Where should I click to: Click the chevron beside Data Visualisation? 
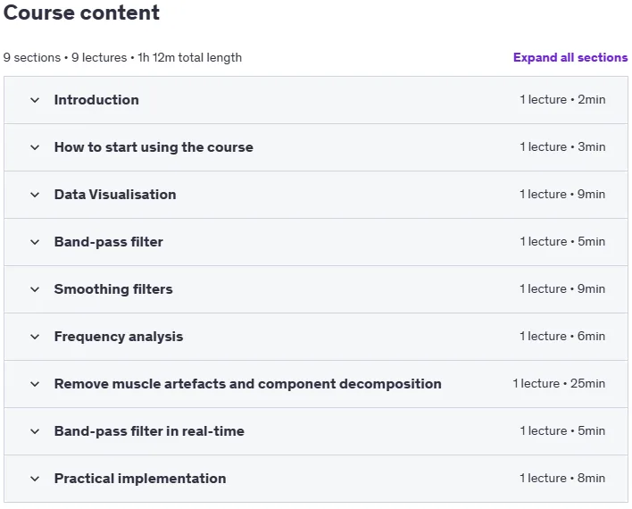click(35, 195)
